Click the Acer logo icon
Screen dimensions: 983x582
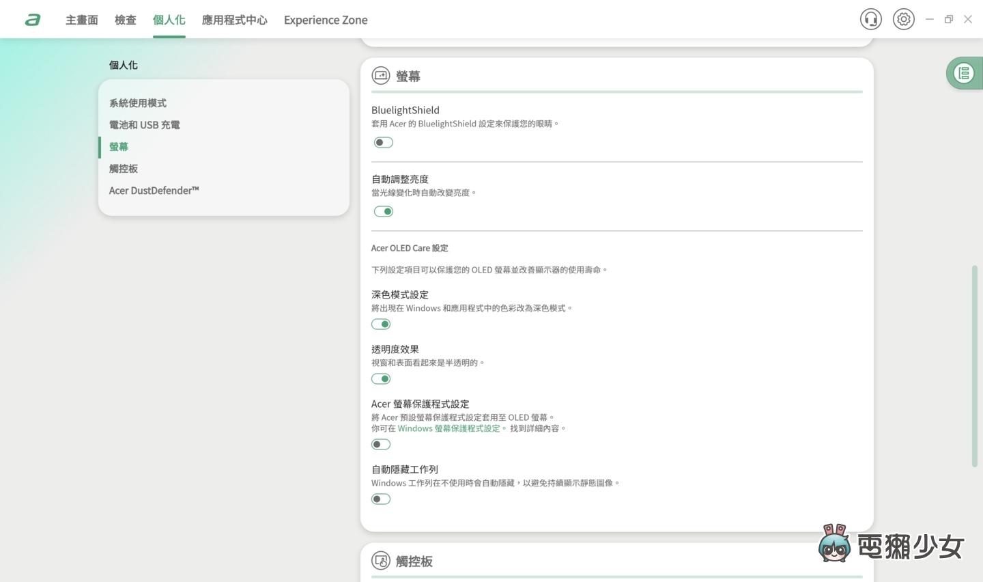(x=33, y=20)
